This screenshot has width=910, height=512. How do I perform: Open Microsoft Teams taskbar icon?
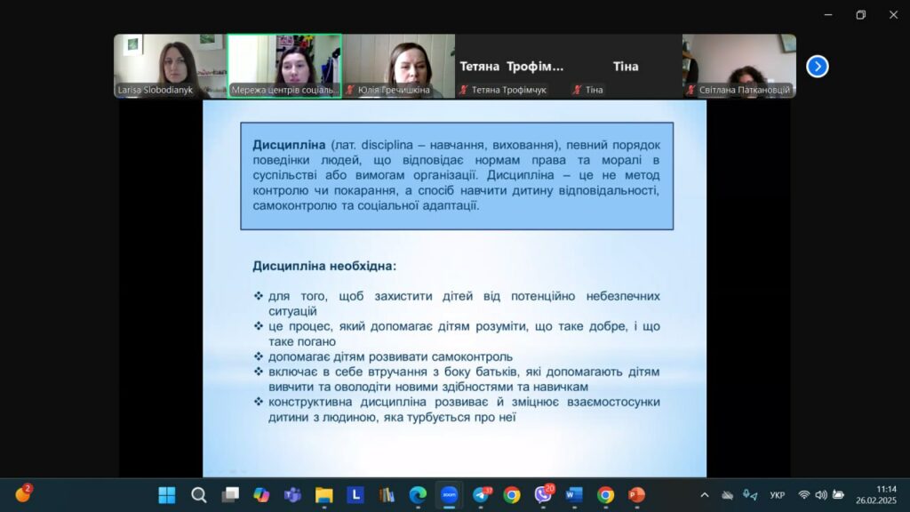pos(292,495)
